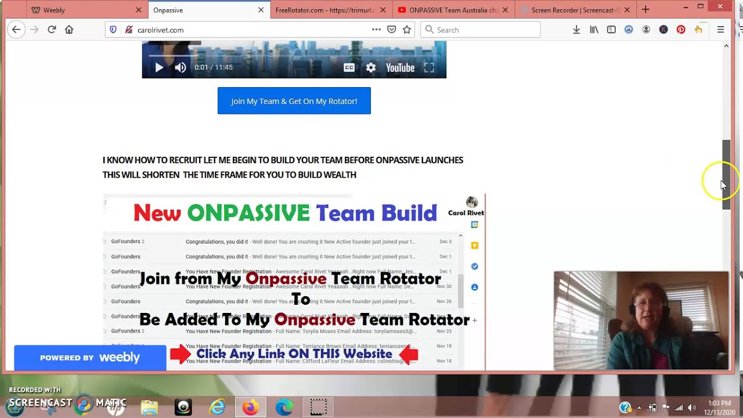Launch Internet Explorer from taskbar
The width and height of the screenshot is (743, 418).
(x=217, y=407)
